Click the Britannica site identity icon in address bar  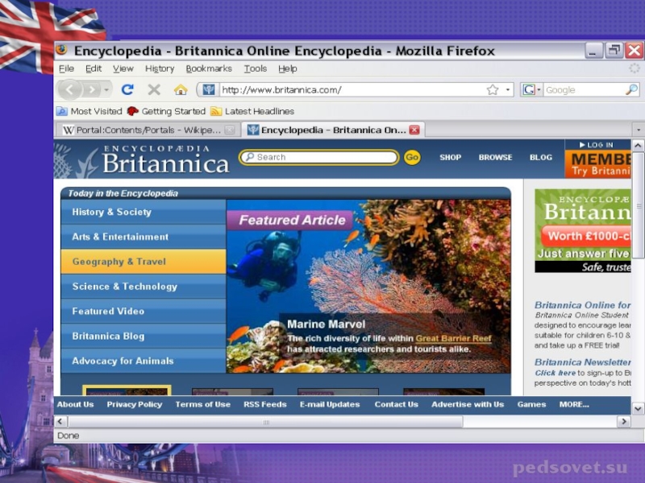(x=209, y=89)
